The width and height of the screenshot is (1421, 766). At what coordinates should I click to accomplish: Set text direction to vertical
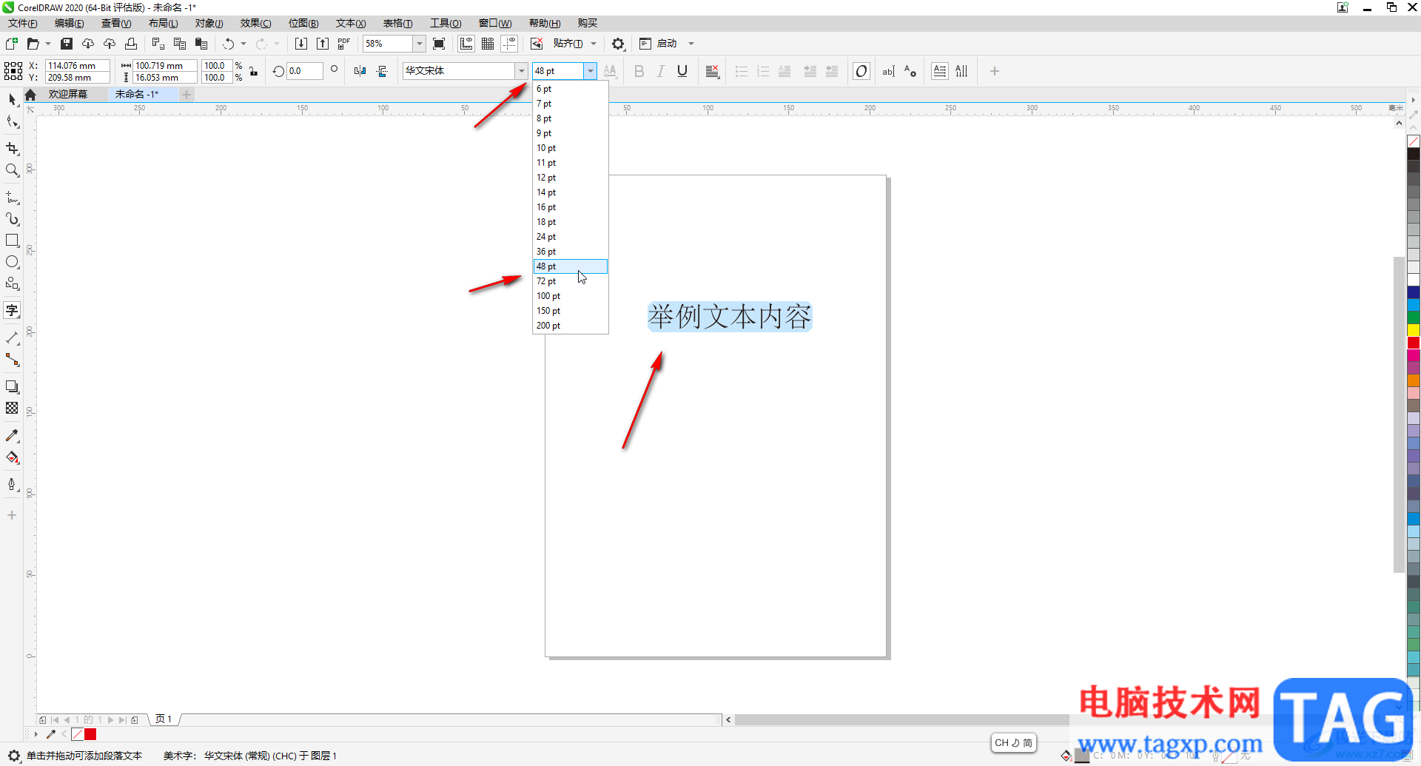coord(961,71)
